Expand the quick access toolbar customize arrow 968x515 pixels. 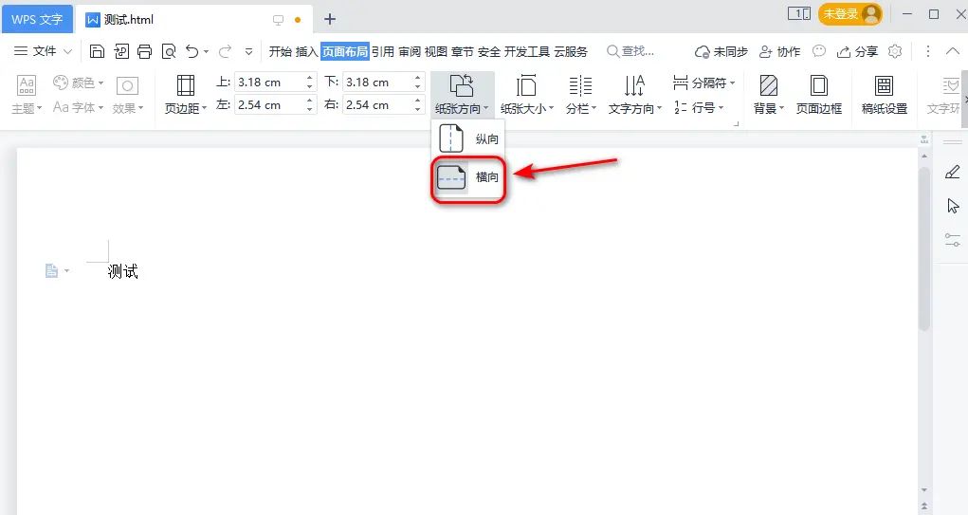coord(248,52)
